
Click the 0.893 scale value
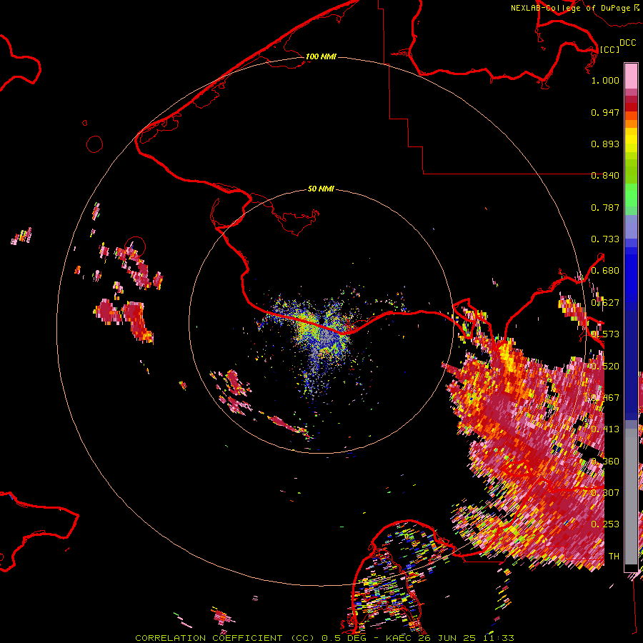click(x=605, y=144)
